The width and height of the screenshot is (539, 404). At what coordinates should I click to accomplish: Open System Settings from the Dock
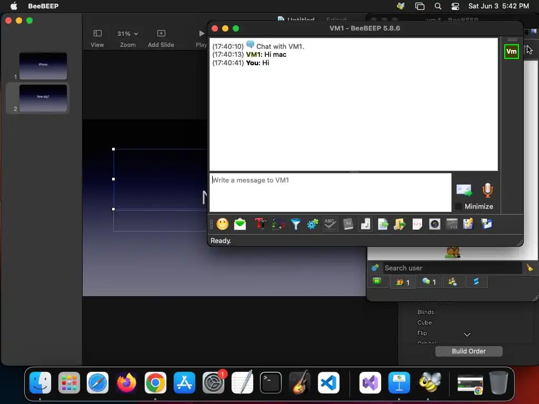coord(213,382)
